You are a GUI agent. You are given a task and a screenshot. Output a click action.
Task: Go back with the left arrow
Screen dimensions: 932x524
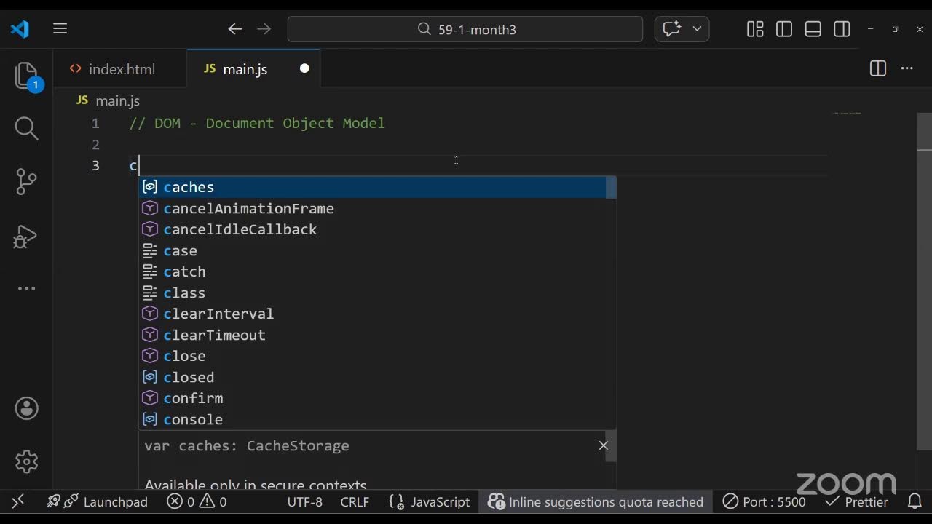tap(234, 29)
